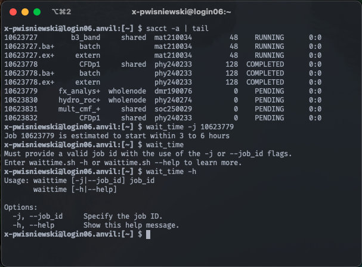Click the soc250029 account entry

click(x=173, y=109)
